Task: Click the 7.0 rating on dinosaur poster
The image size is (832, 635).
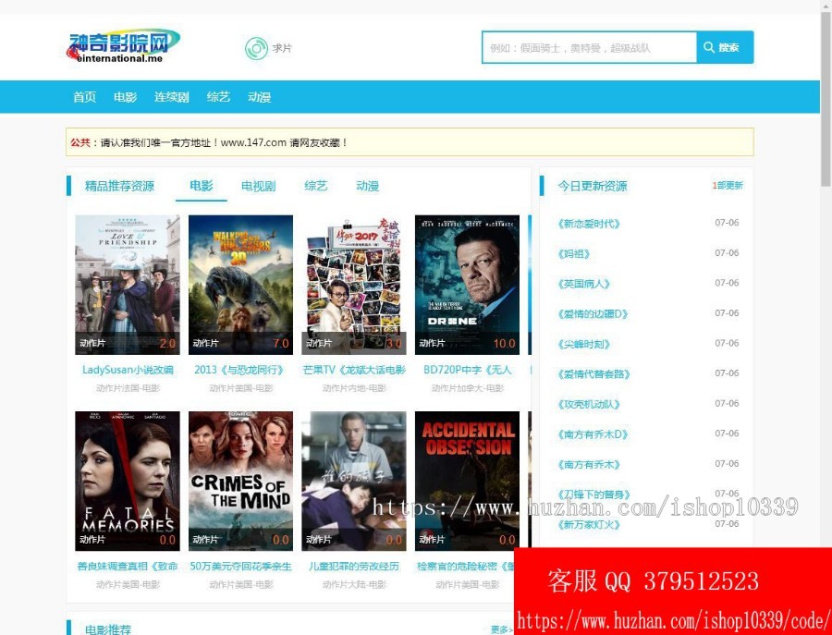Action: pyautogui.click(x=281, y=343)
